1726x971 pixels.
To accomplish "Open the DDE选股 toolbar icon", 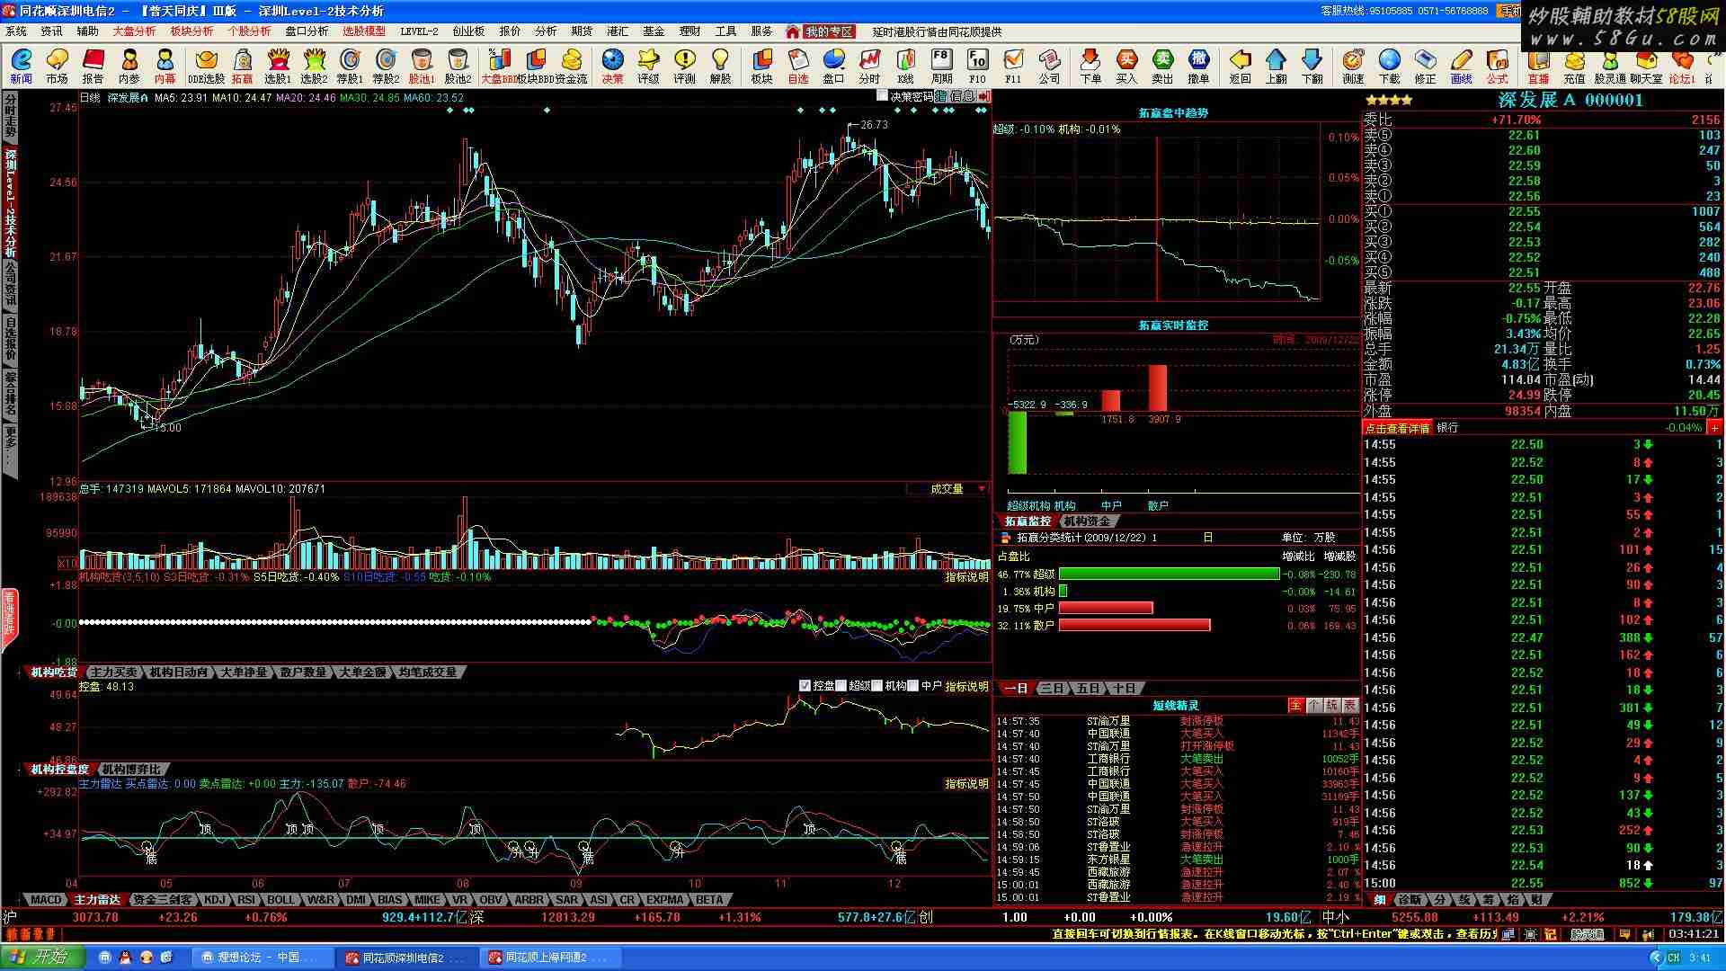I will tap(206, 67).
